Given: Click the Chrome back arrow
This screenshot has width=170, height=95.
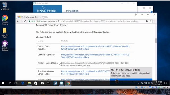Looking at the screenshot, I should tap(18, 21).
